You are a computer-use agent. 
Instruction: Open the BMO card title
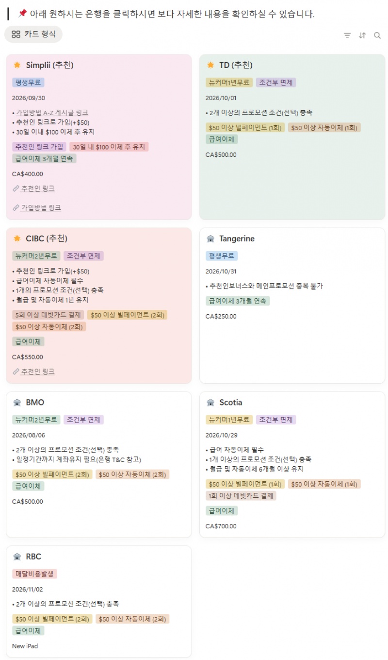coord(35,402)
